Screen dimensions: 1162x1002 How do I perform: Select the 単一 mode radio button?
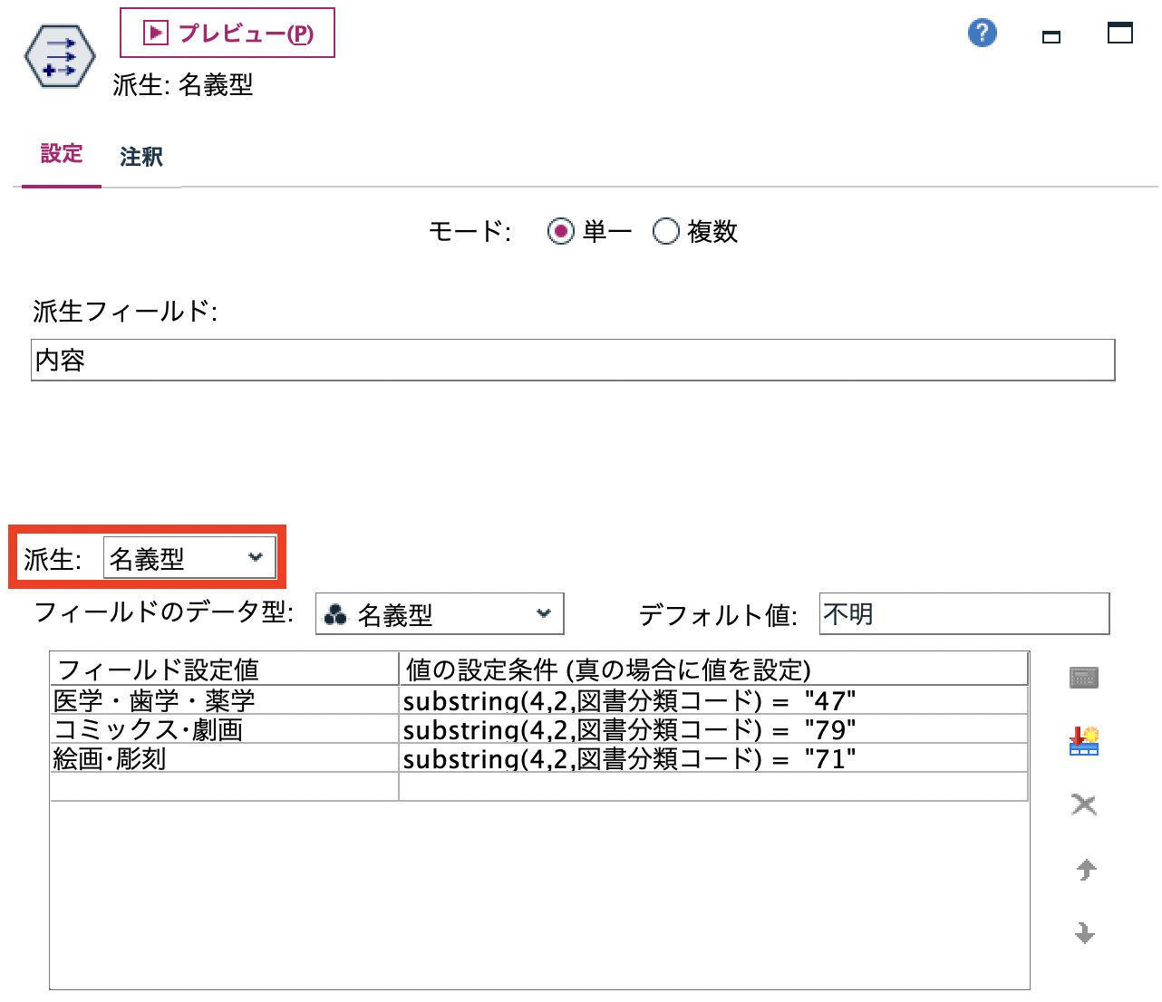(x=560, y=231)
